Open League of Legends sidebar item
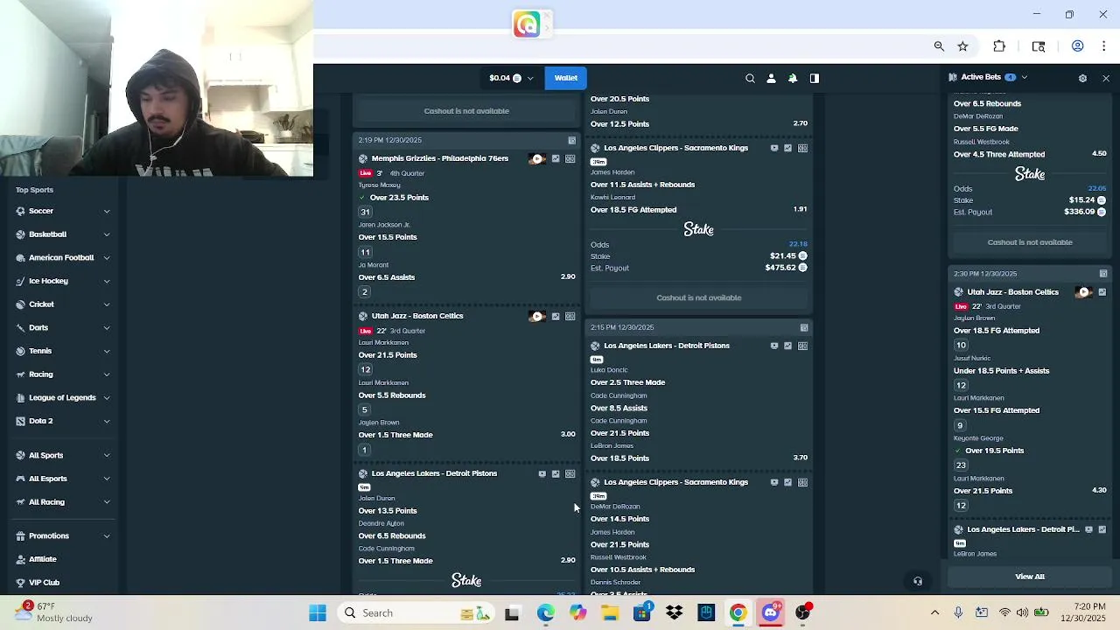The image size is (1120, 630). tap(63, 397)
